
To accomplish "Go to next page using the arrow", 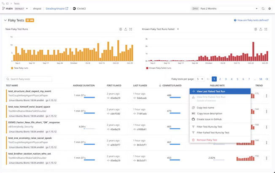I will pos(267,79).
